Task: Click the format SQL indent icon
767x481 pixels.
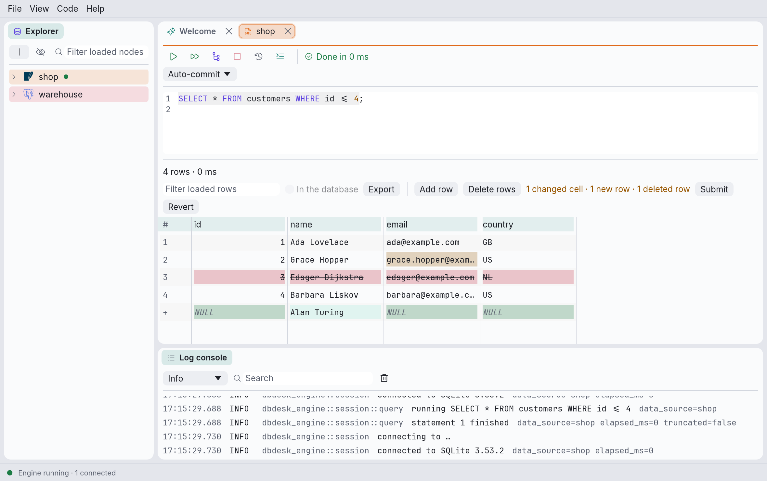Action: 280,57
